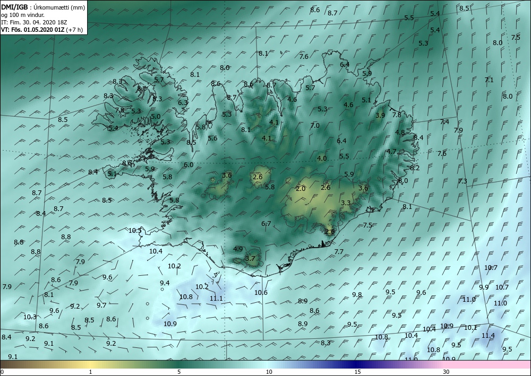Select the 9.8 value label

coord(357,294)
